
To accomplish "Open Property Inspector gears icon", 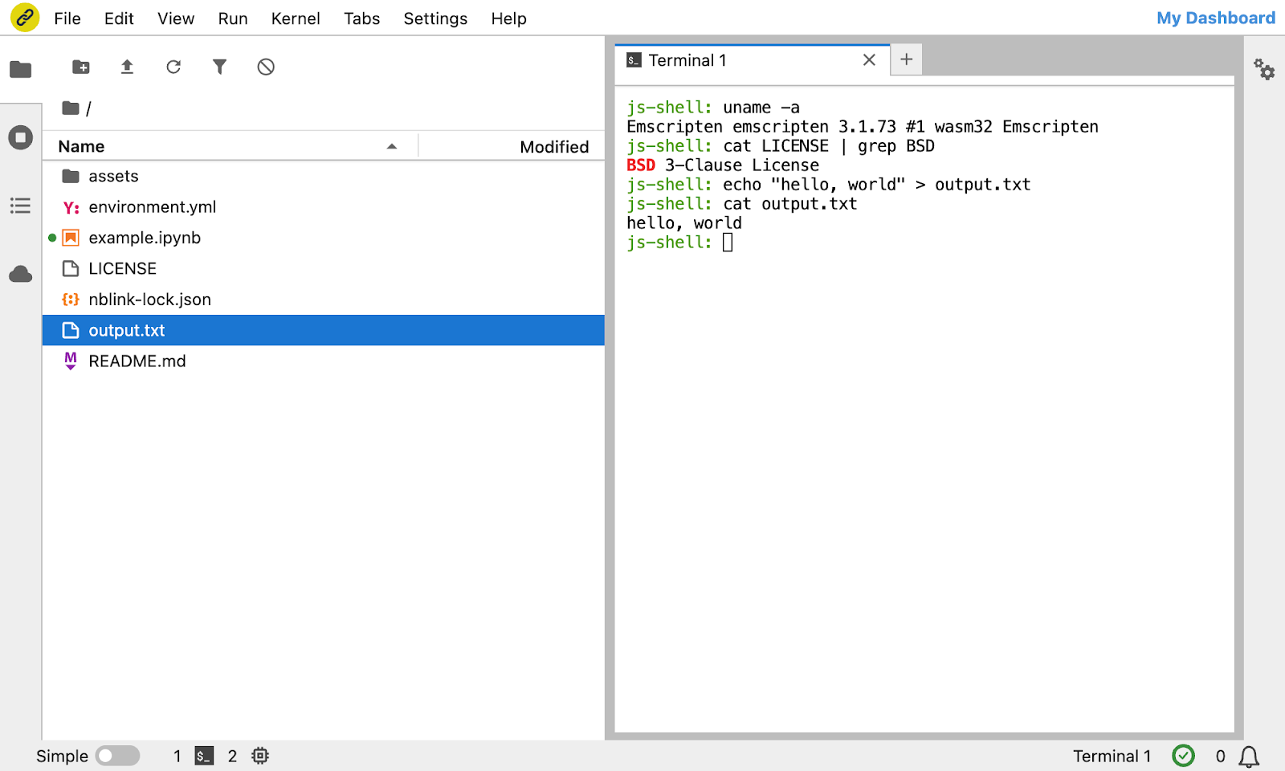I will [x=1264, y=69].
